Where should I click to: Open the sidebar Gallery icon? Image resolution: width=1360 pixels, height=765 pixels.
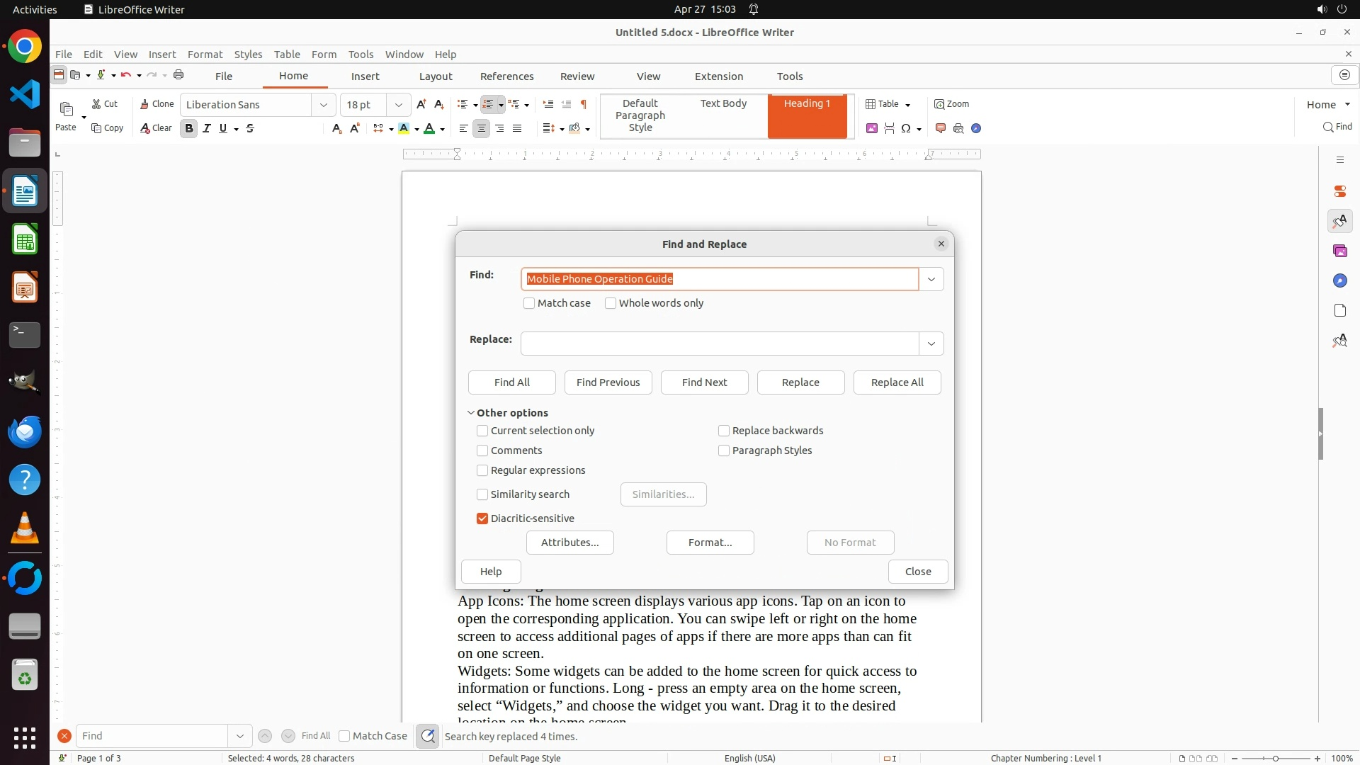click(1339, 251)
